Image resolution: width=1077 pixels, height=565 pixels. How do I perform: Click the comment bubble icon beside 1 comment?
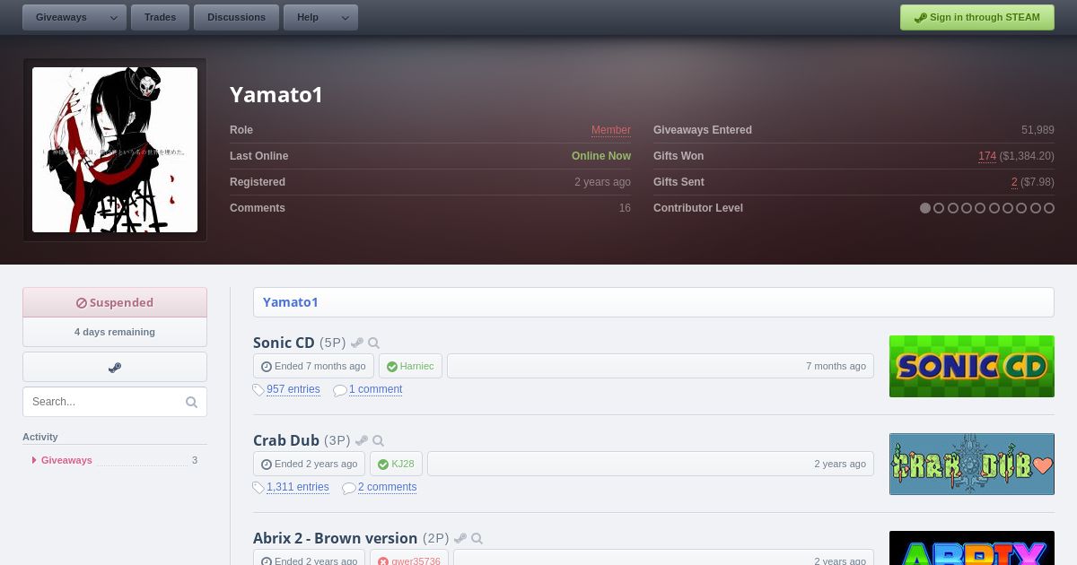[x=340, y=390]
